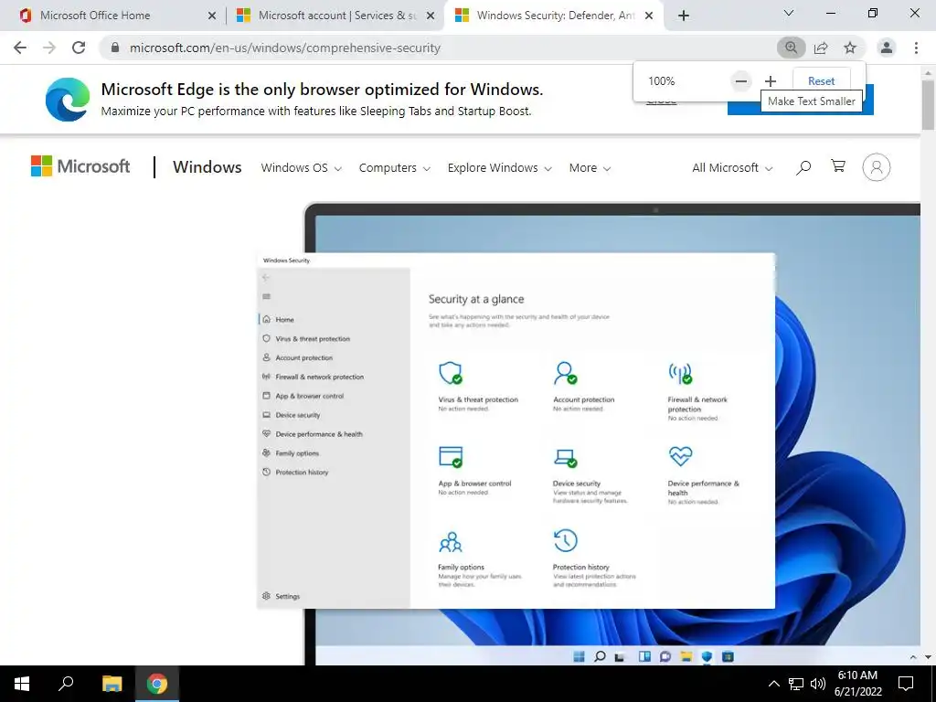This screenshot has height=702, width=936.
Task: Click the browser back arrow
Action: tap(20, 48)
